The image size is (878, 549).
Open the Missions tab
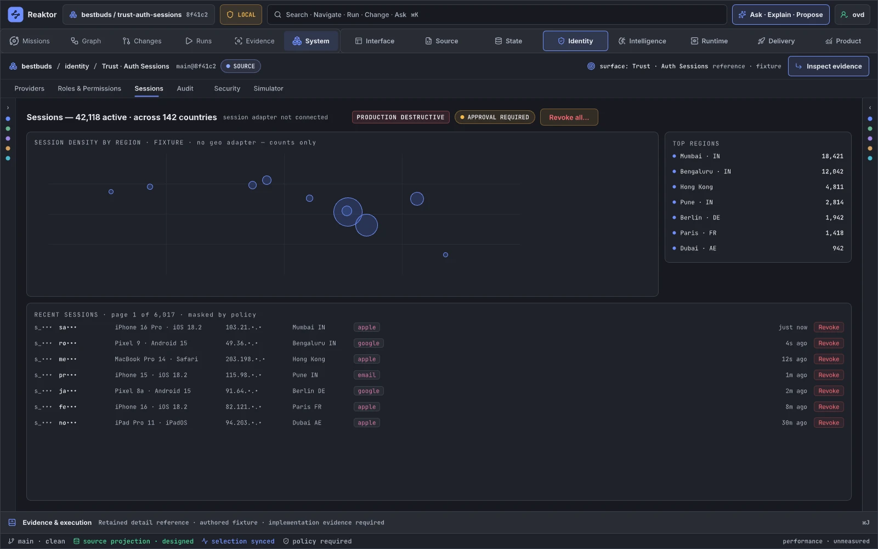30,41
